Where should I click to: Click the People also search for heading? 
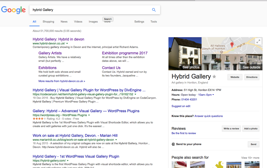click(190, 157)
